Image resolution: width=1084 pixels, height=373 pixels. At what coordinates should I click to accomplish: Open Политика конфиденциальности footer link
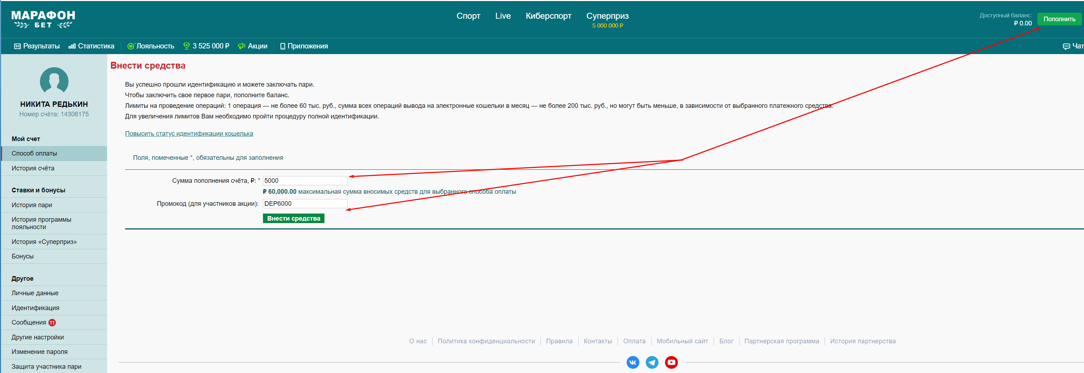(x=486, y=341)
